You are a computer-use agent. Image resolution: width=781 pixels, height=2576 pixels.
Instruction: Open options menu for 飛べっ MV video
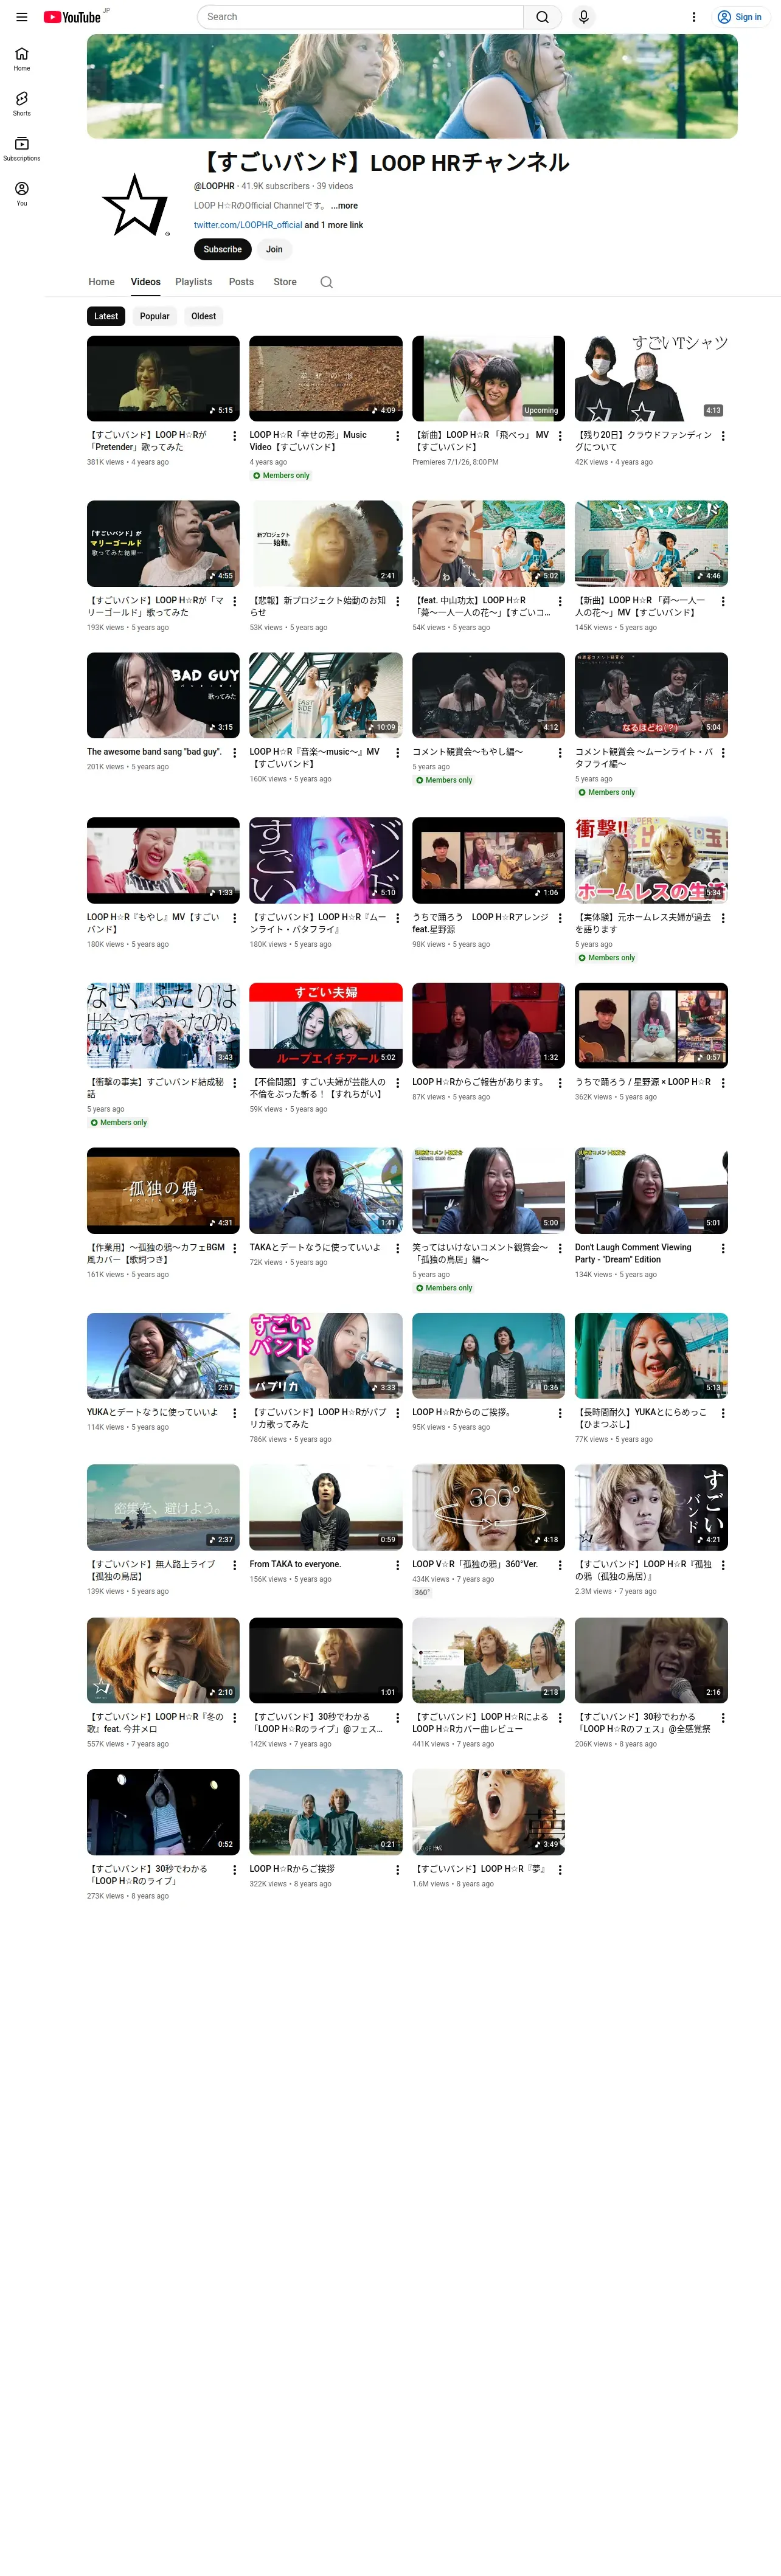pos(560,436)
